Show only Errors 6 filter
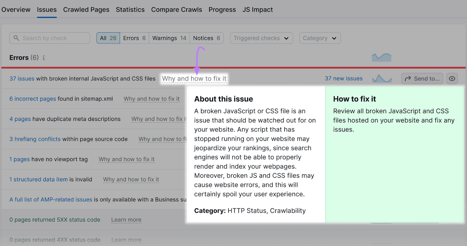The image size is (467, 246). point(134,38)
